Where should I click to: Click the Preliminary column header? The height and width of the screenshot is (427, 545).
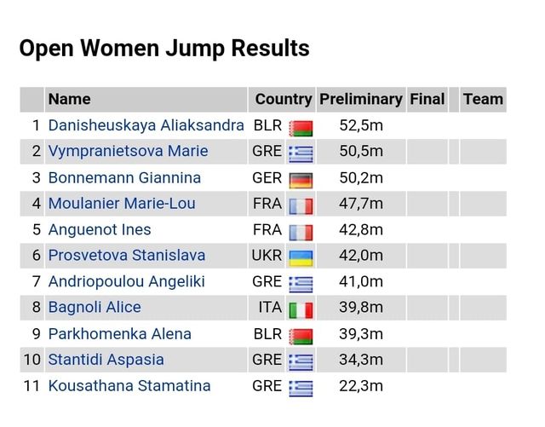coord(360,99)
